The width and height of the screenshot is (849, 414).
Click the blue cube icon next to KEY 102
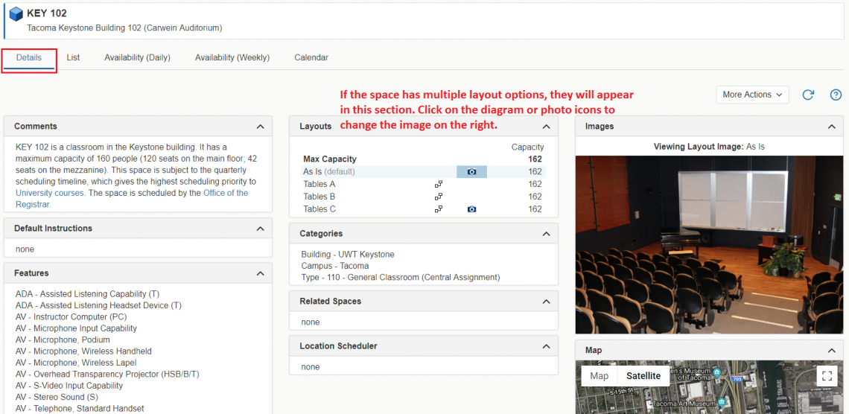coord(16,14)
